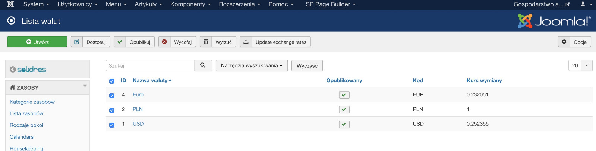Click the upload icon for Update exchange rates
Image resolution: width=596 pixels, height=151 pixels.
pos(246,42)
